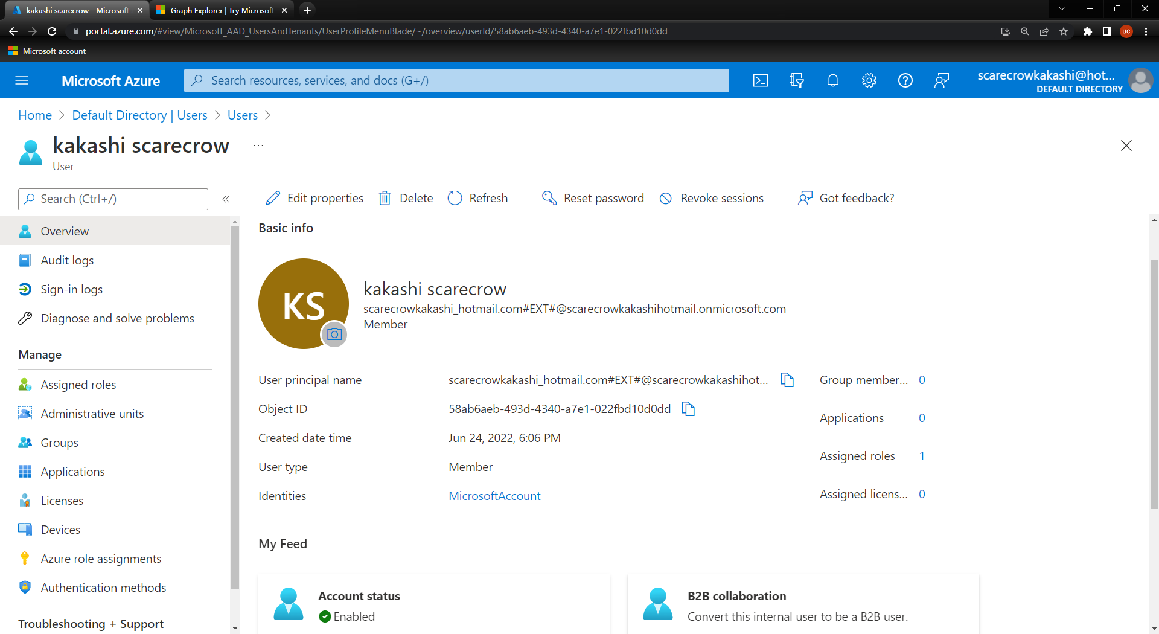Click the Account status card
1159x634 pixels.
tap(434, 604)
